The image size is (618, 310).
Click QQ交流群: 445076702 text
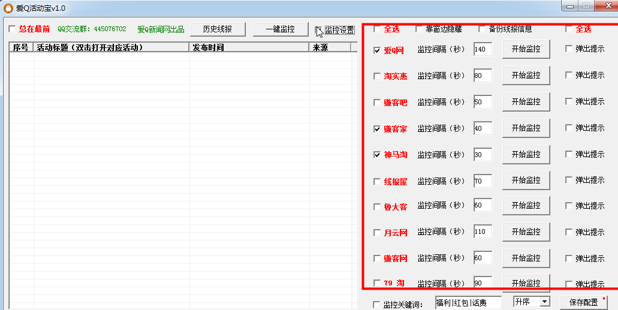(x=92, y=29)
